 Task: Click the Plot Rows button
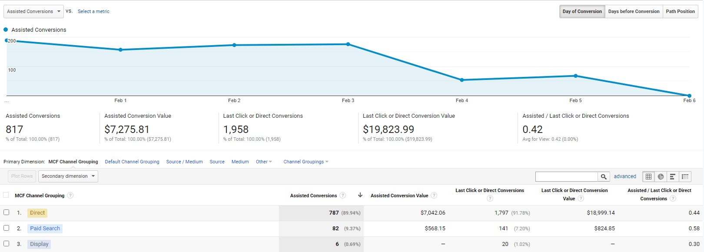point(22,176)
